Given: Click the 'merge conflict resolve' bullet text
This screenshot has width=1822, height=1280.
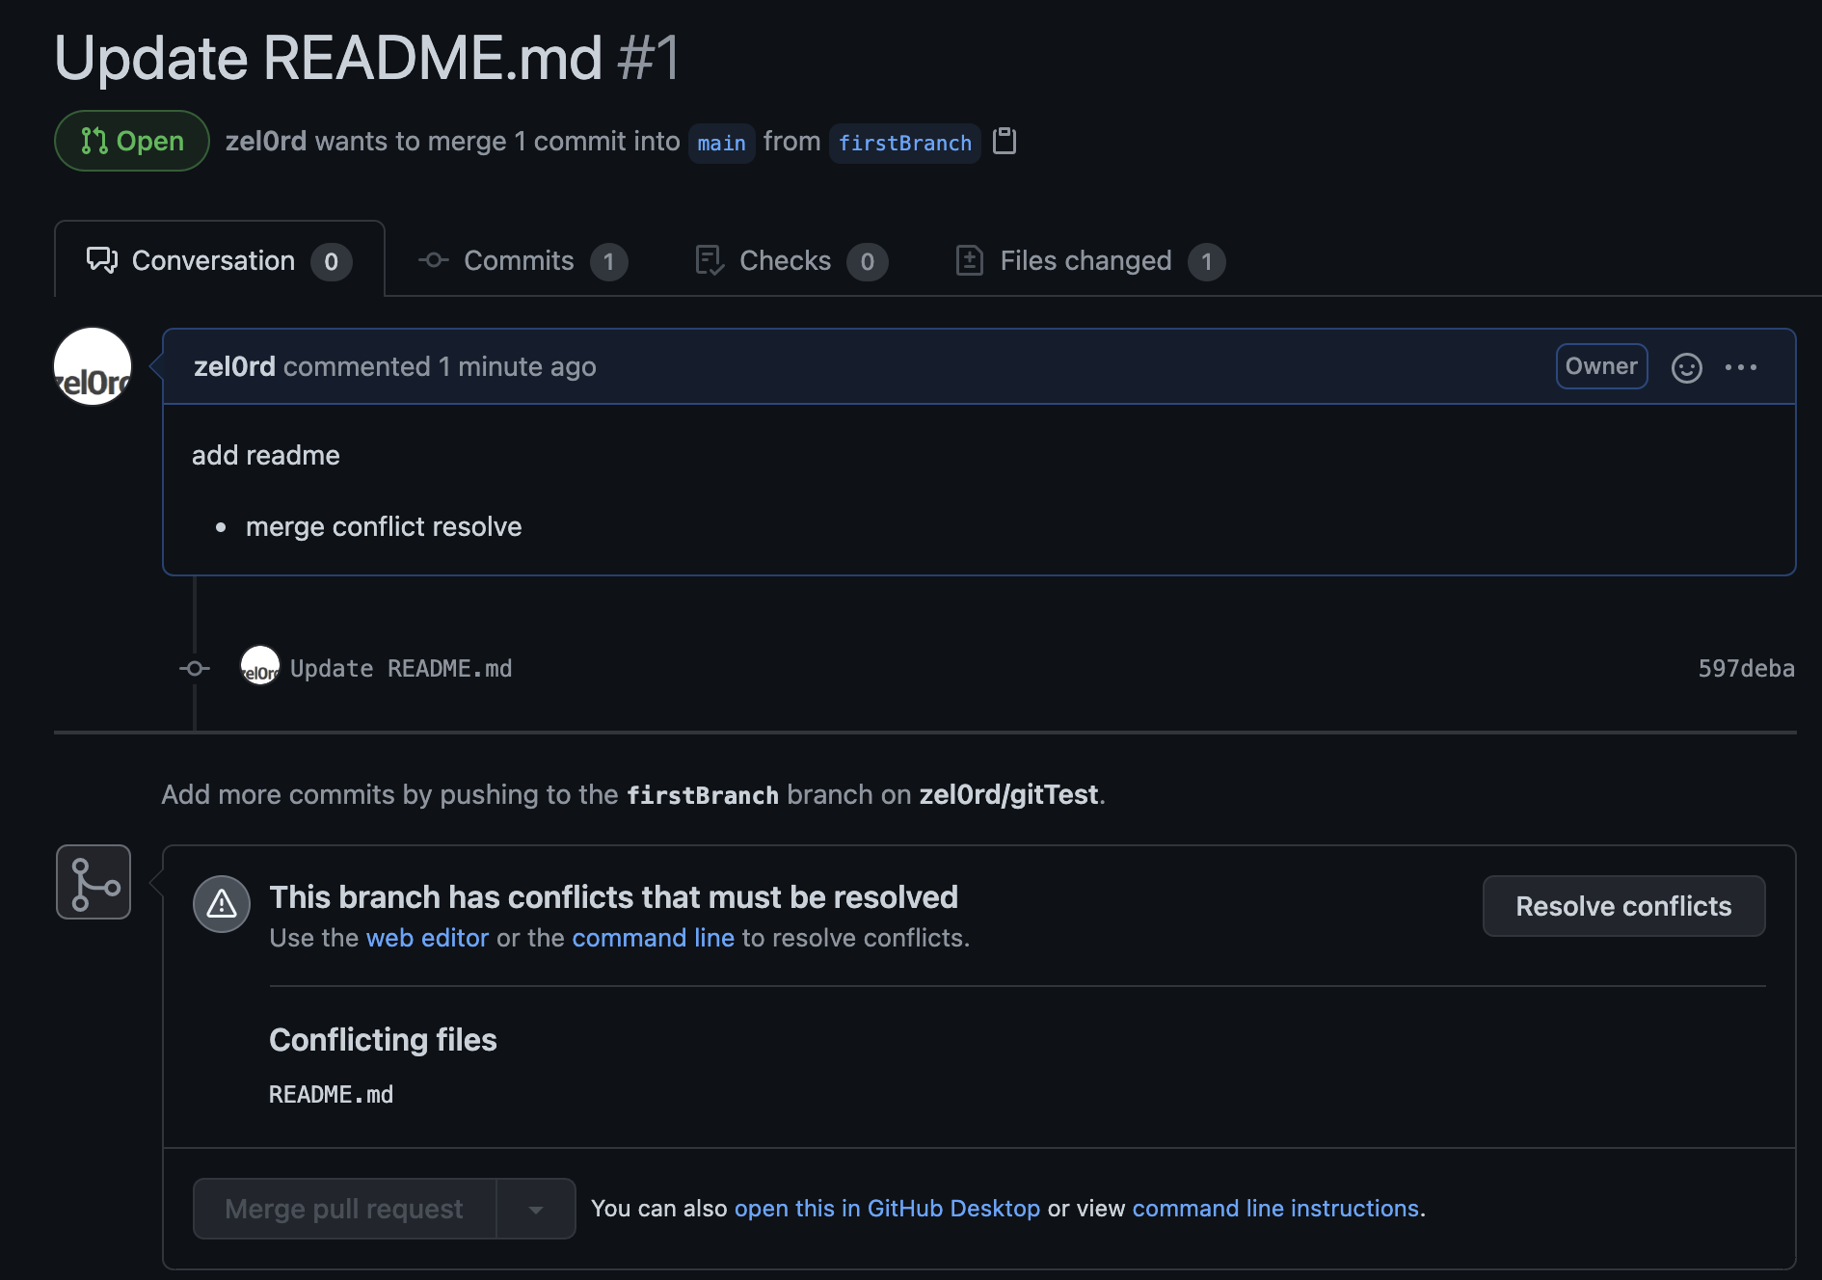Looking at the screenshot, I should (x=384, y=526).
